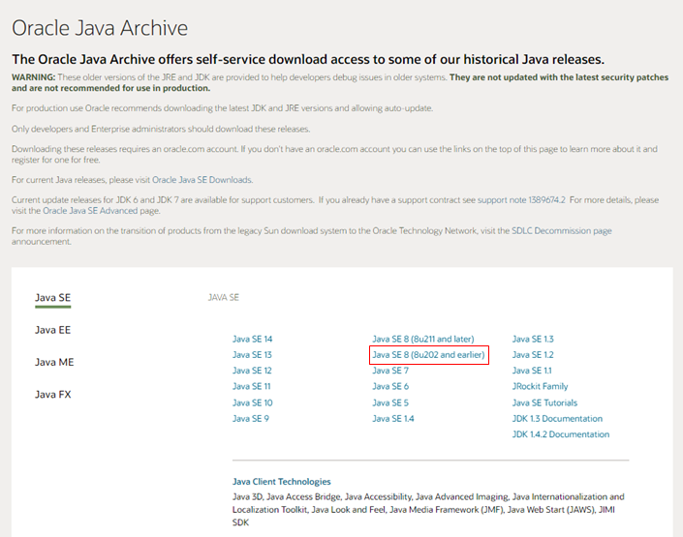Open the Java SE 14 link

click(x=252, y=339)
